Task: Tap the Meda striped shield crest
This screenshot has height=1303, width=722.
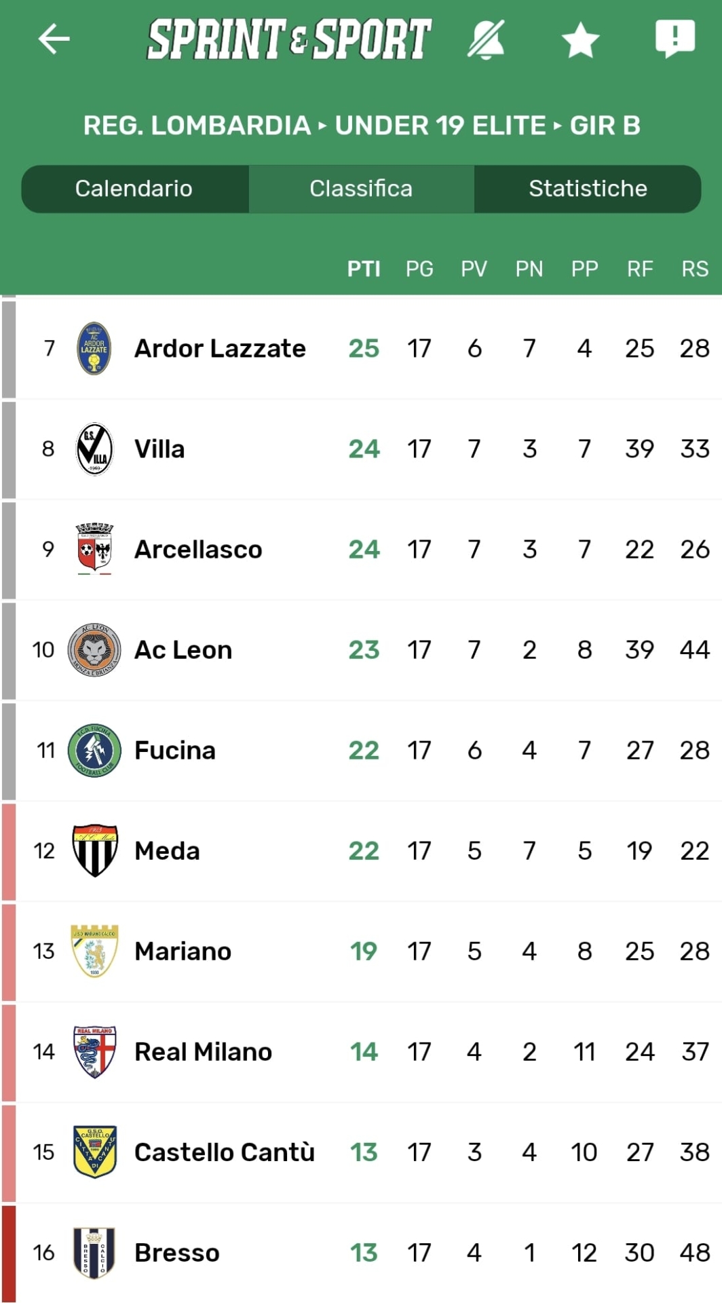Action: [94, 850]
